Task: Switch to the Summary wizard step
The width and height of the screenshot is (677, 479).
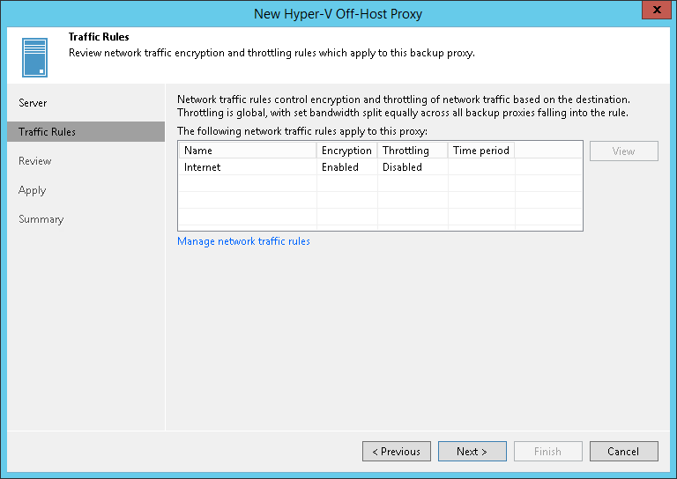Action: coord(41,219)
